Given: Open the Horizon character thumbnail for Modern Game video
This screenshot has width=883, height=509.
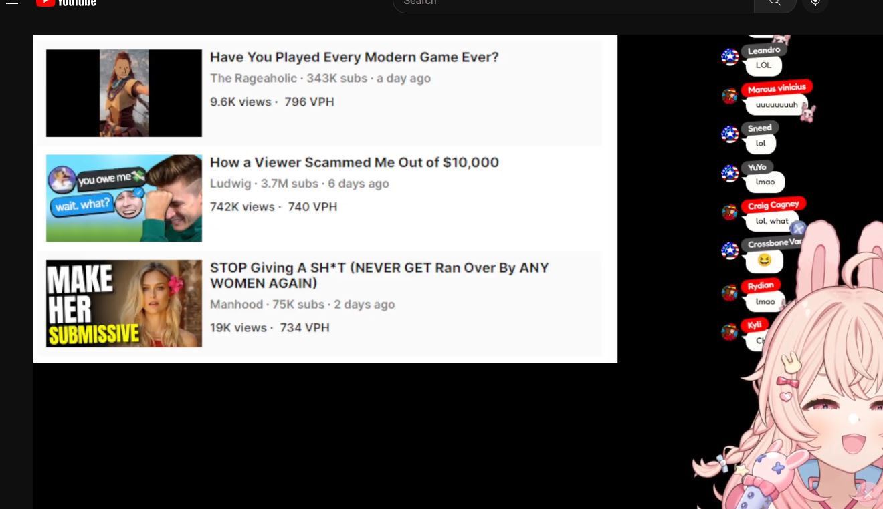Looking at the screenshot, I should pyautogui.click(x=124, y=93).
